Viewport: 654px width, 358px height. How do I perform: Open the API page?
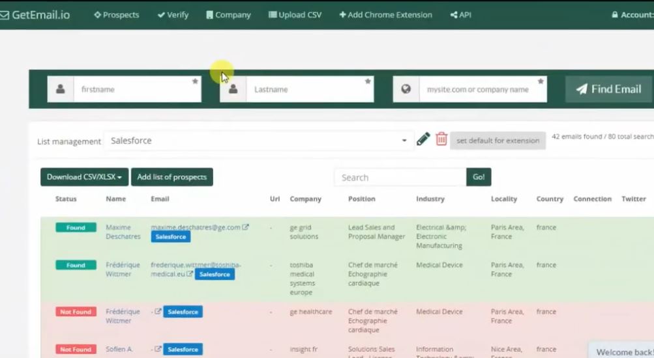click(x=461, y=15)
